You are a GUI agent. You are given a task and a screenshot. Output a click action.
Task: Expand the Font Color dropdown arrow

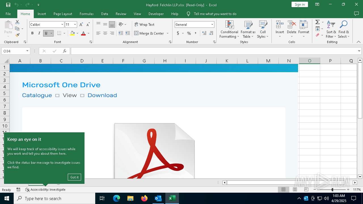(88, 33)
